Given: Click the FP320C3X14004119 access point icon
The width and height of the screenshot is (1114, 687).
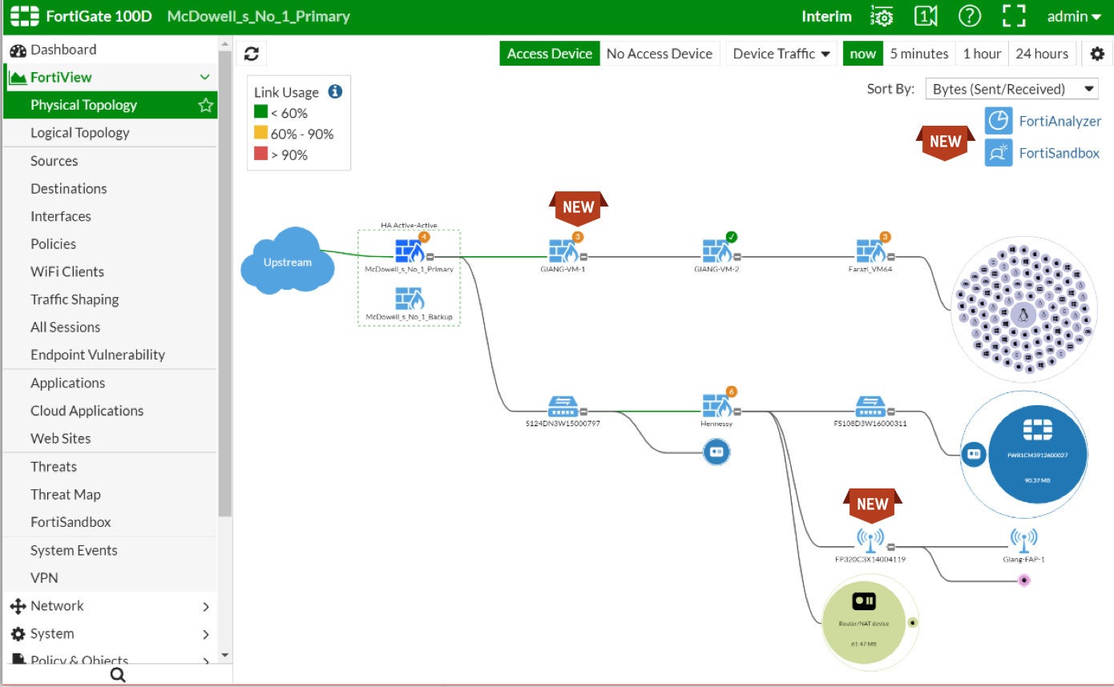Looking at the screenshot, I should 870,541.
